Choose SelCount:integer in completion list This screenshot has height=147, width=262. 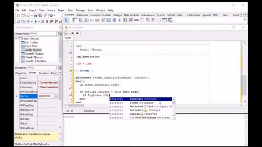tap(141, 110)
